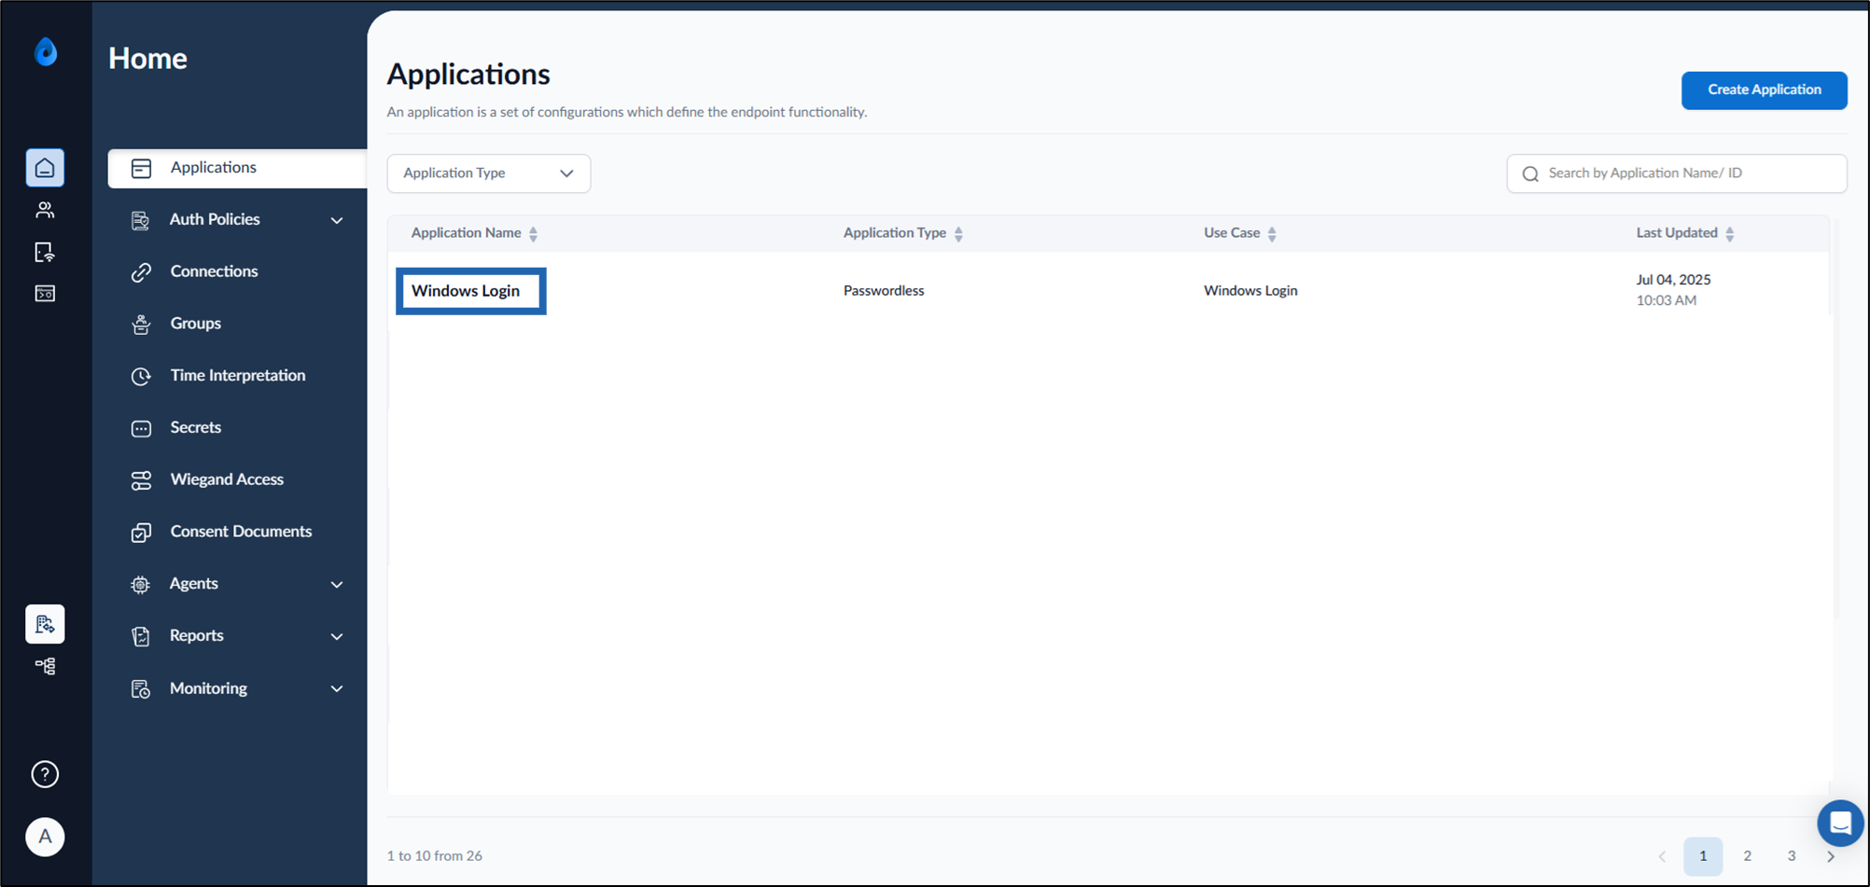This screenshot has height=887, width=1870.
Task: Select Applications in the sidebar
Action: point(238,168)
